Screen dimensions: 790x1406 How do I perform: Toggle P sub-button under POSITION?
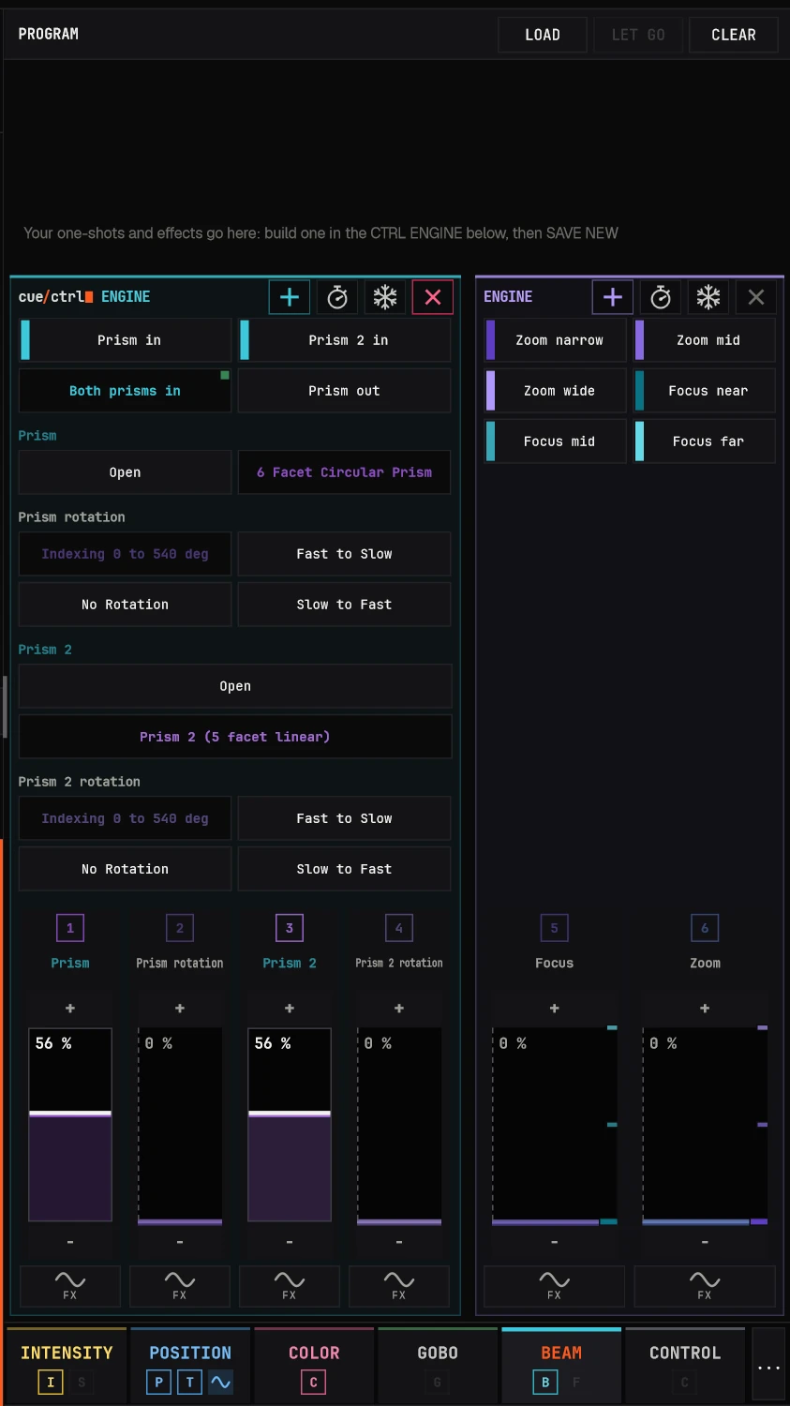(158, 1382)
